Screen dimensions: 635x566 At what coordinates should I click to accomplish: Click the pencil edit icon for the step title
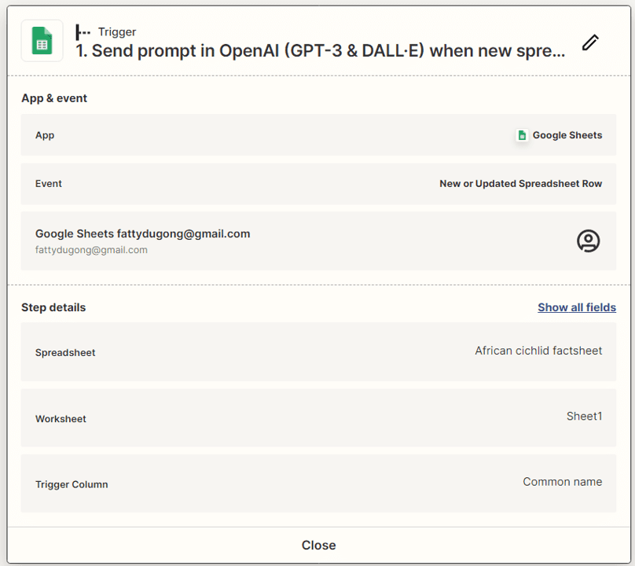point(590,42)
